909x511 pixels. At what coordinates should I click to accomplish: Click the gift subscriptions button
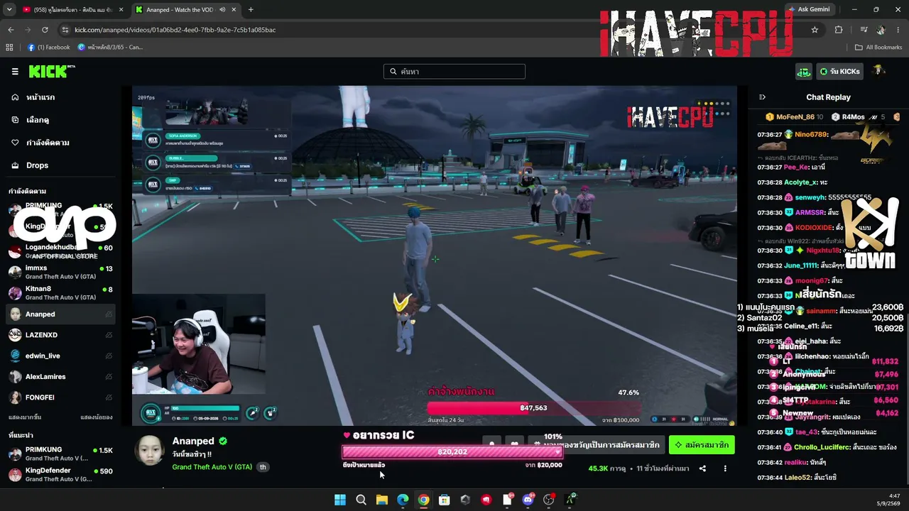597,445
